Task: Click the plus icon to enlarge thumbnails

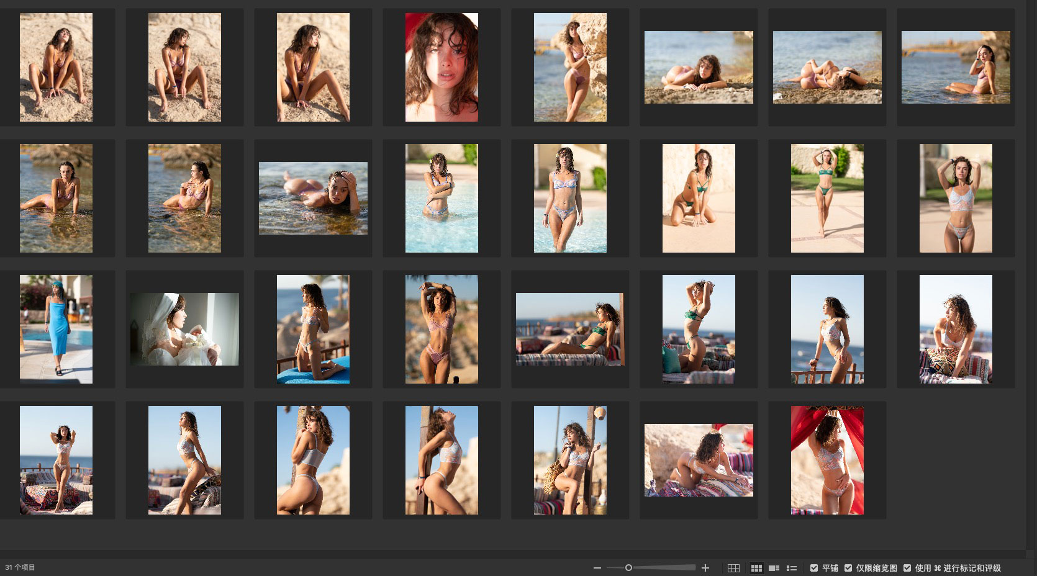Action: coord(705,568)
